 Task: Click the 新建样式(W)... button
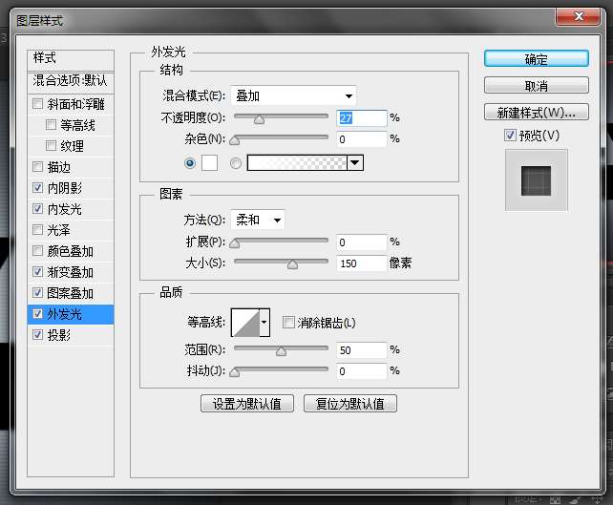pos(537,113)
